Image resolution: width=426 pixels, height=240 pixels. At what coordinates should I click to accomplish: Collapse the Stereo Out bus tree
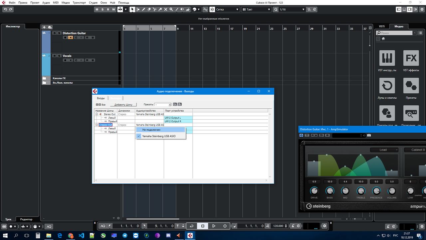tap(97, 114)
